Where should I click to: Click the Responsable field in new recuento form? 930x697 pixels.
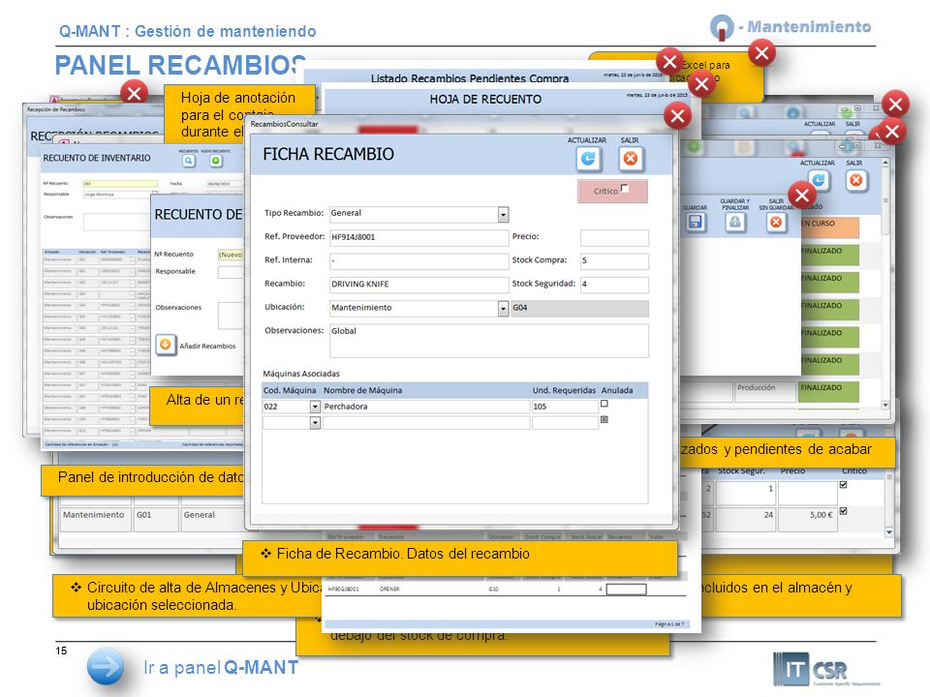231,273
